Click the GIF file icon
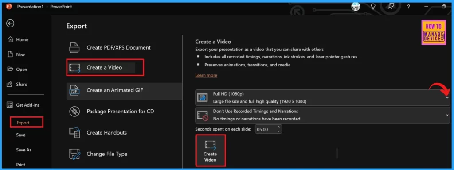Screen dimensions: 454x170 coord(74,90)
